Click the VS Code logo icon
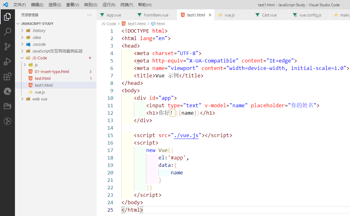 coord(6,5)
